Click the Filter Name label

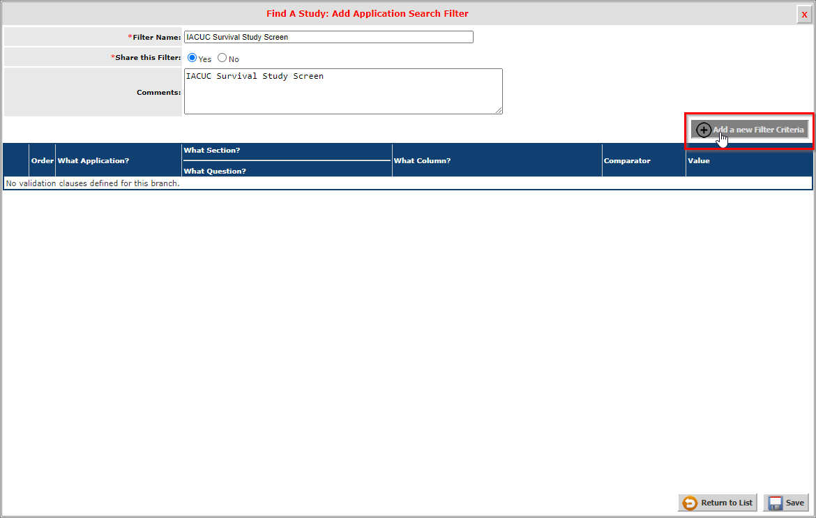(x=155, y=38)
